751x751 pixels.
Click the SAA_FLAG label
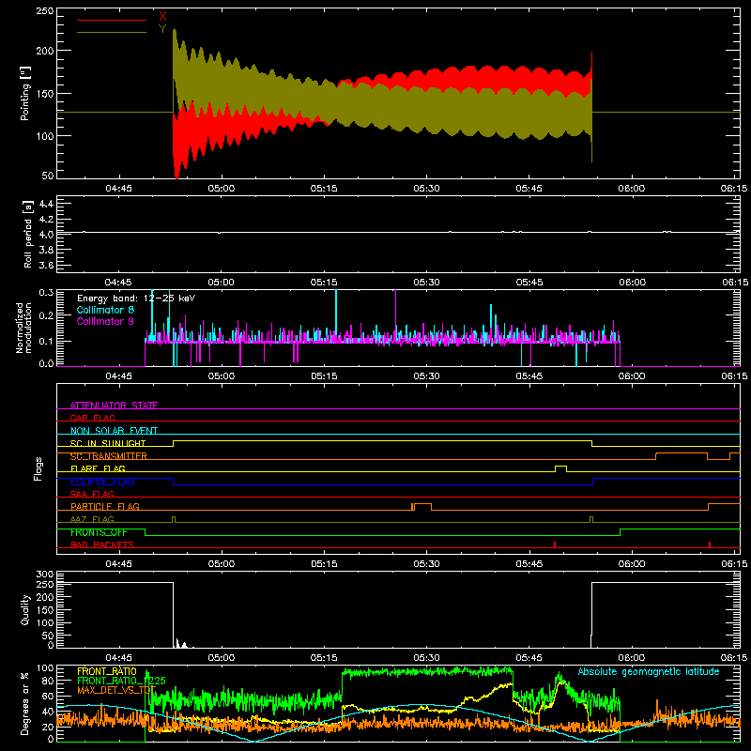point(92,494)
